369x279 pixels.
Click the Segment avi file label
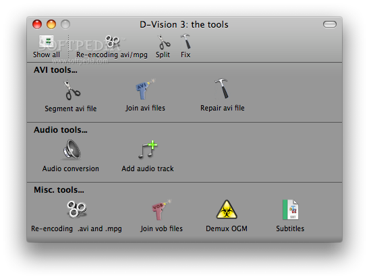pos(71,108)
